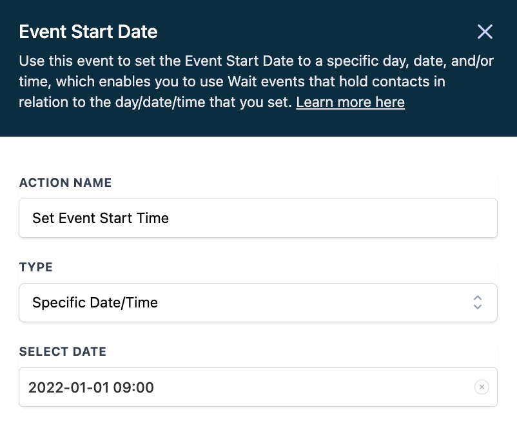Click the Event Start Date heading
Image resolution: width=517 pixels, height=428 pixels.
tap(88, 32)
